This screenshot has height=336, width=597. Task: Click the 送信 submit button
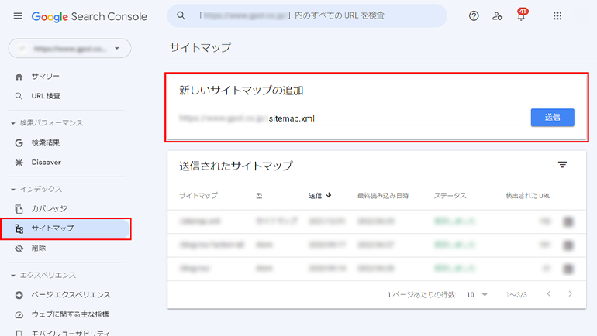552,118
